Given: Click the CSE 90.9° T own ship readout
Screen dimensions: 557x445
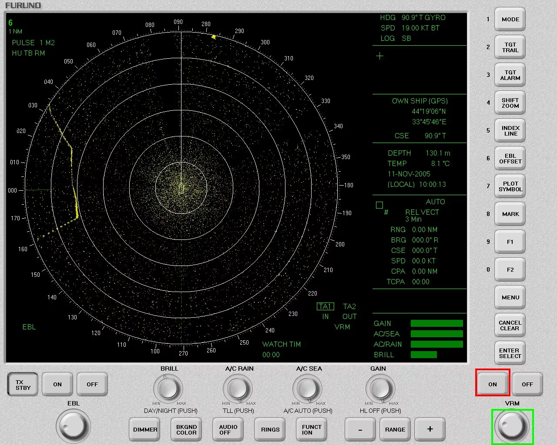Looking at the screenshot, I should tap(420, 136).
